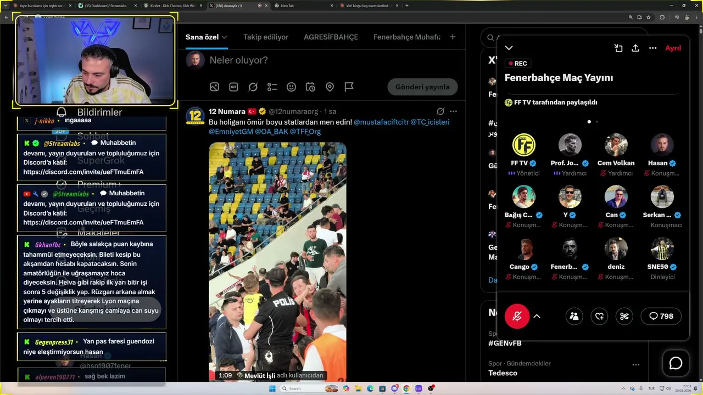
Task: Open File Explorer from the taskbar
Action: coord(358,388)
